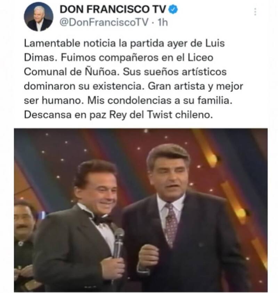Click 'Descansa en paz' in the last line
278x293 pixels.
[x=65, y=115]
